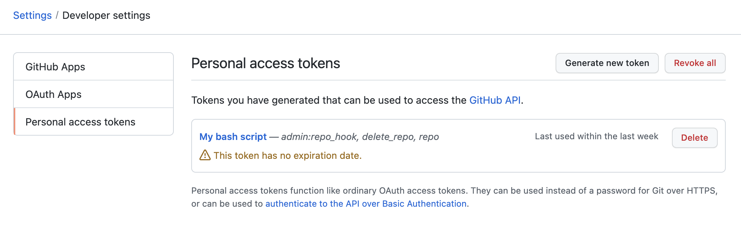The width and height of the screenshot is (741, 227).
Task: Click the Generate new token button
Action: click(607, 63)
